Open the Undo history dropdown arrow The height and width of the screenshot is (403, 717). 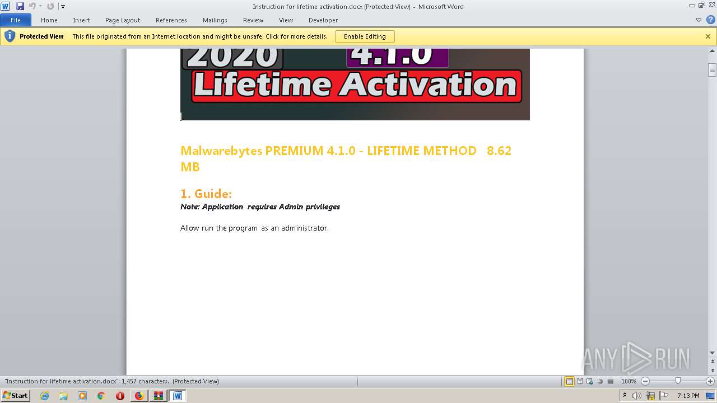[40, 6]
